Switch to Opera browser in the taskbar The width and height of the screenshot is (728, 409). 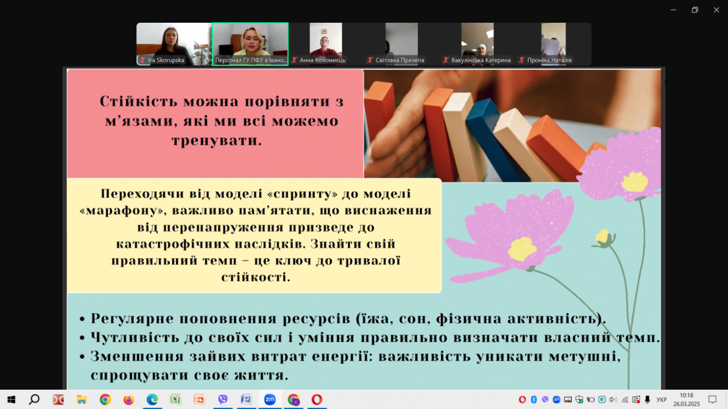coord(317,399)
